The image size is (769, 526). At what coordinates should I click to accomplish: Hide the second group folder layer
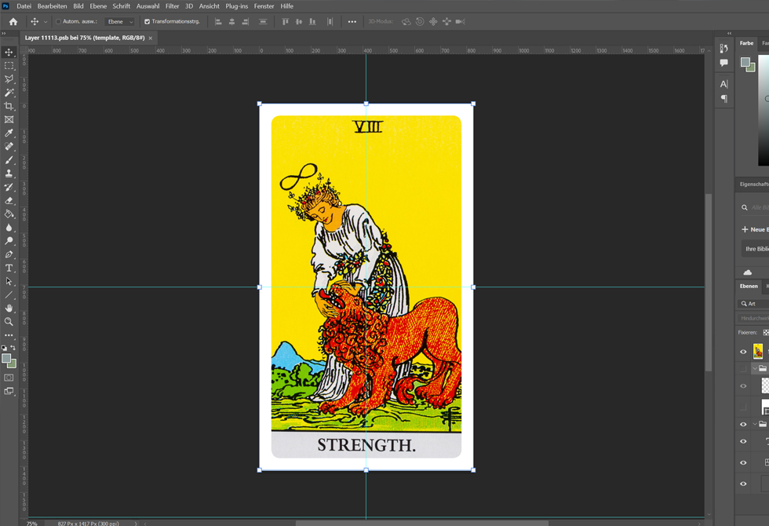click(743, 425)
